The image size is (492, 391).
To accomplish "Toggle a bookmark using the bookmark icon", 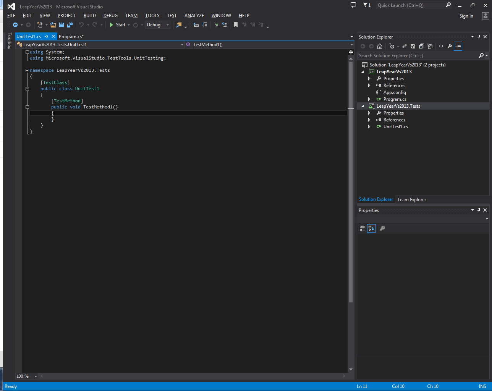I will coord(235,25).
